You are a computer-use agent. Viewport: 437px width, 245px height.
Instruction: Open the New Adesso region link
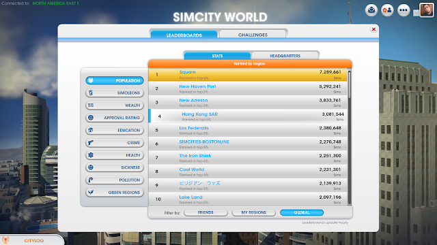click(x=193, y=100)
